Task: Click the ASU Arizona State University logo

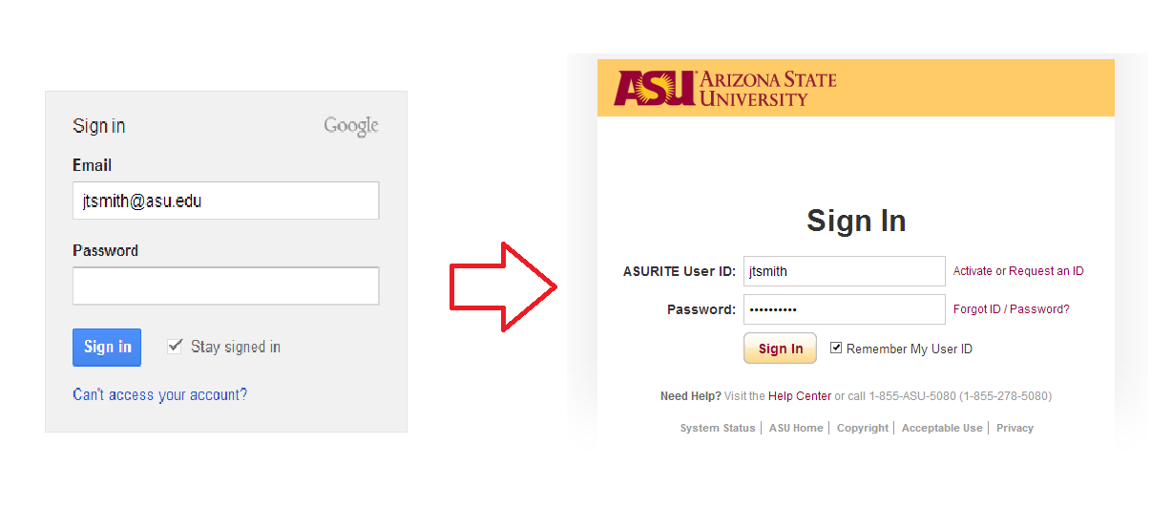Action: click(x=725, y=88)
